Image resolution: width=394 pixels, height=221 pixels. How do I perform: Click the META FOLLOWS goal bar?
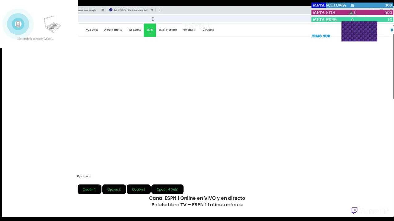point(352,5)
